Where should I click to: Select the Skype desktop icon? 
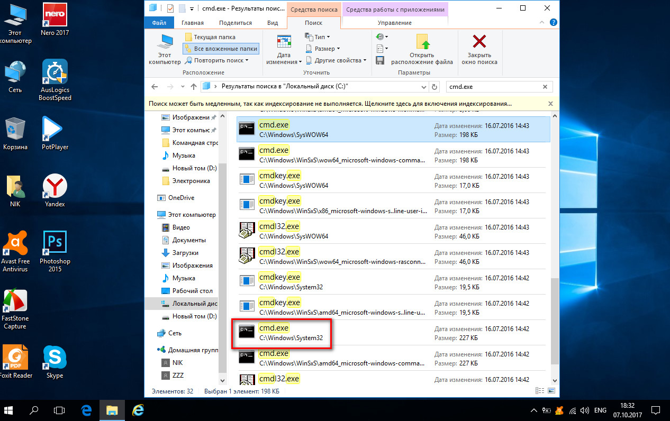point(55,362)
